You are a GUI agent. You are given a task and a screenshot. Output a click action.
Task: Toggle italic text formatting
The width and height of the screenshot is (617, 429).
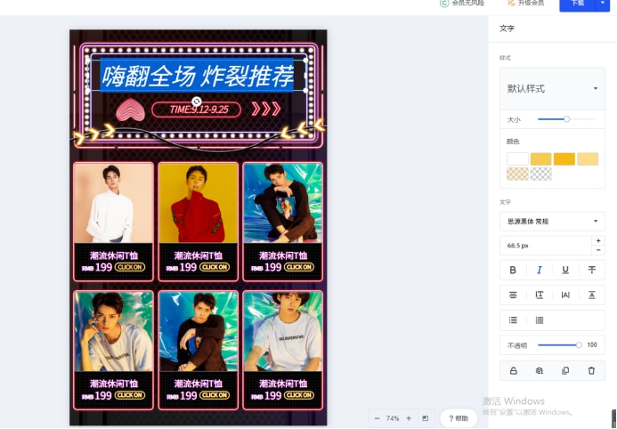[539, 271]
